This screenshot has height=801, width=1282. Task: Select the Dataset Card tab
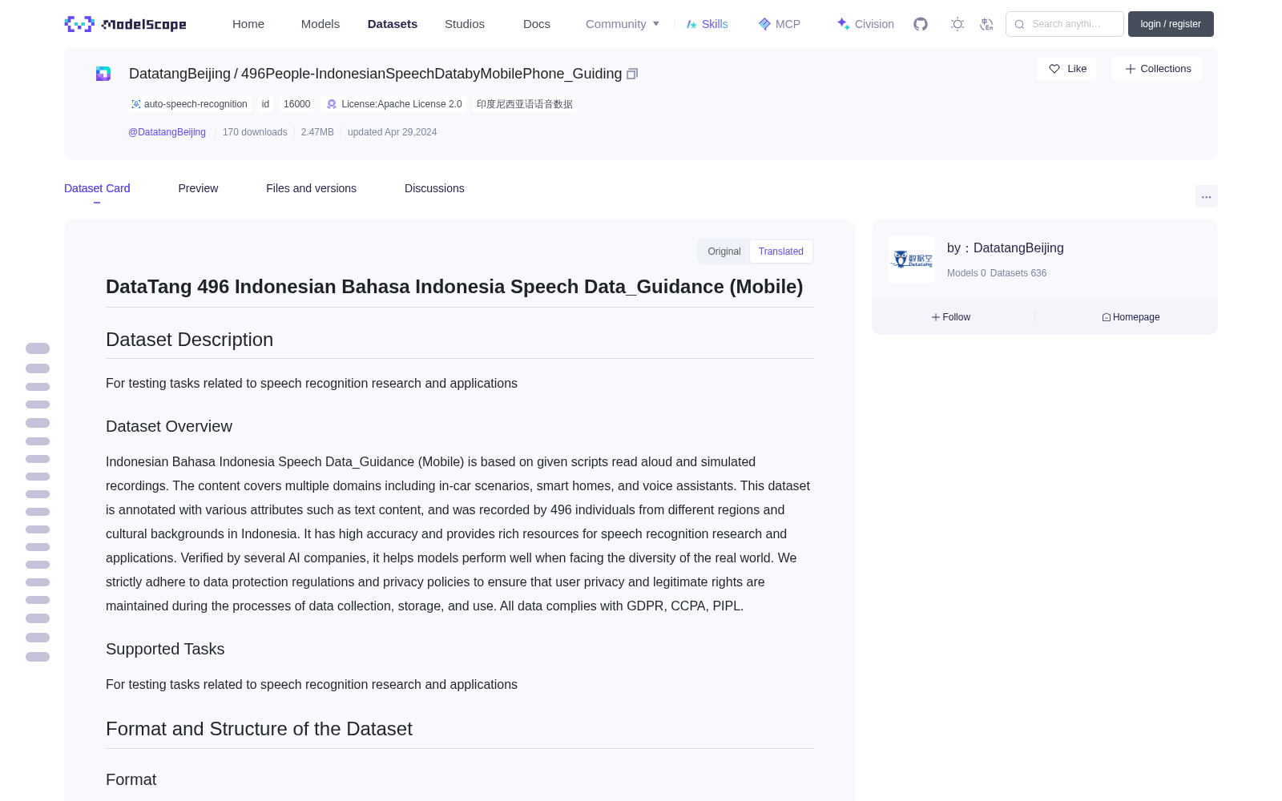pos(97,188)
